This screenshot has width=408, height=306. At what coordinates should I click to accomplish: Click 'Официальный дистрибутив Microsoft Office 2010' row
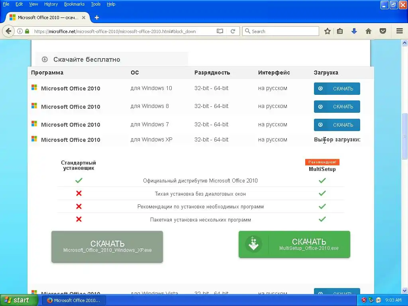click(200, 181)
